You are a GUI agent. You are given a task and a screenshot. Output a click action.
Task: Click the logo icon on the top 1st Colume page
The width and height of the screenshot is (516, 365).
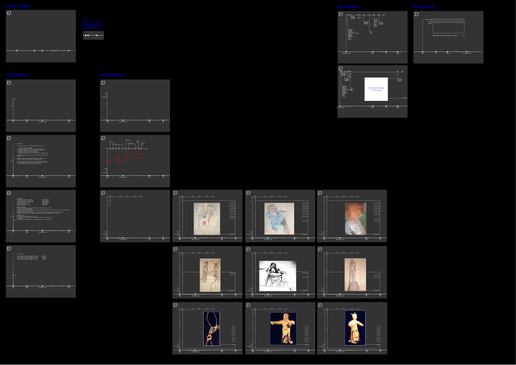[x=9, y=83]
